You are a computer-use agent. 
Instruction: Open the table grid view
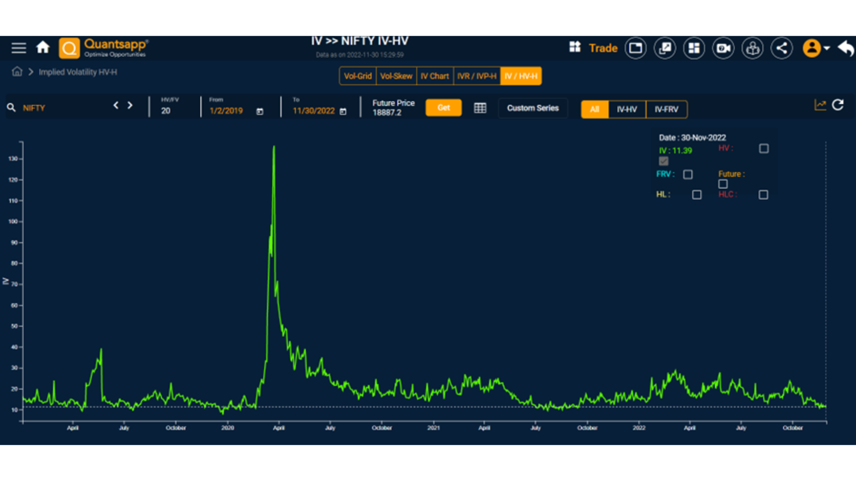click(480, 108)
